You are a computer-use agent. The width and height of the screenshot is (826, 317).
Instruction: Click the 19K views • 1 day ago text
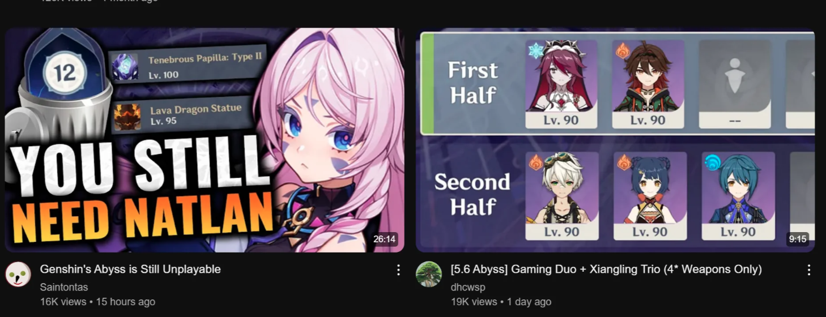(501, 302)
